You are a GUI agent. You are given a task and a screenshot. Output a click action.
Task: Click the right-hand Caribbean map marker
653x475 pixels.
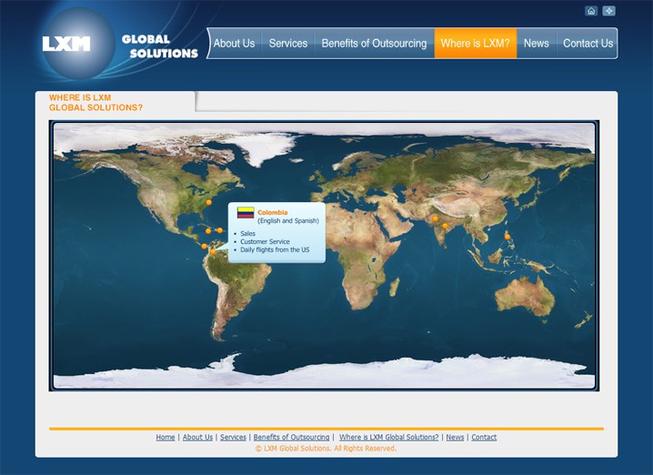pos(219,230)
